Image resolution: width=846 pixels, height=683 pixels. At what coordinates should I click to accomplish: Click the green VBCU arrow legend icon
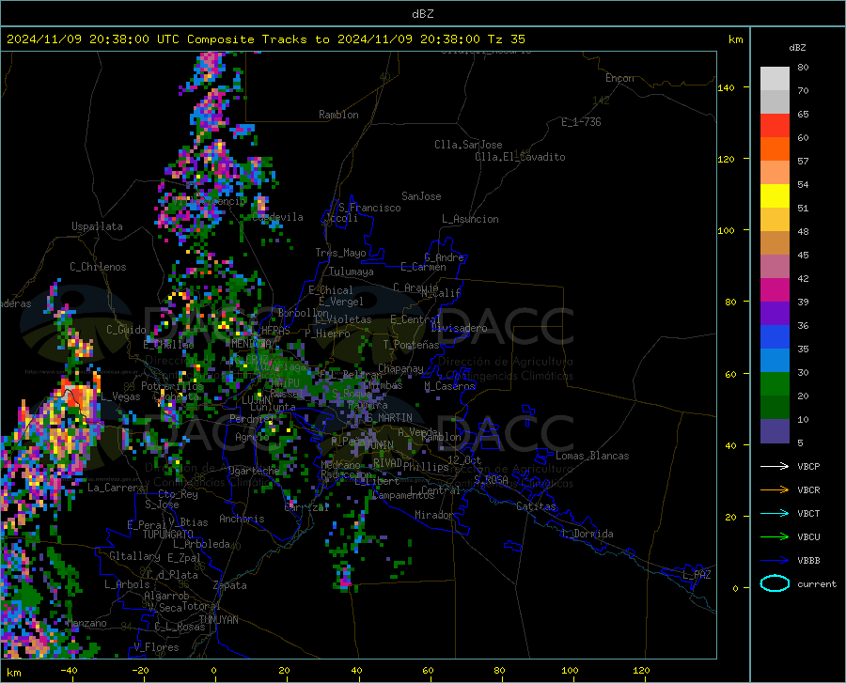[x=775, y=537]
